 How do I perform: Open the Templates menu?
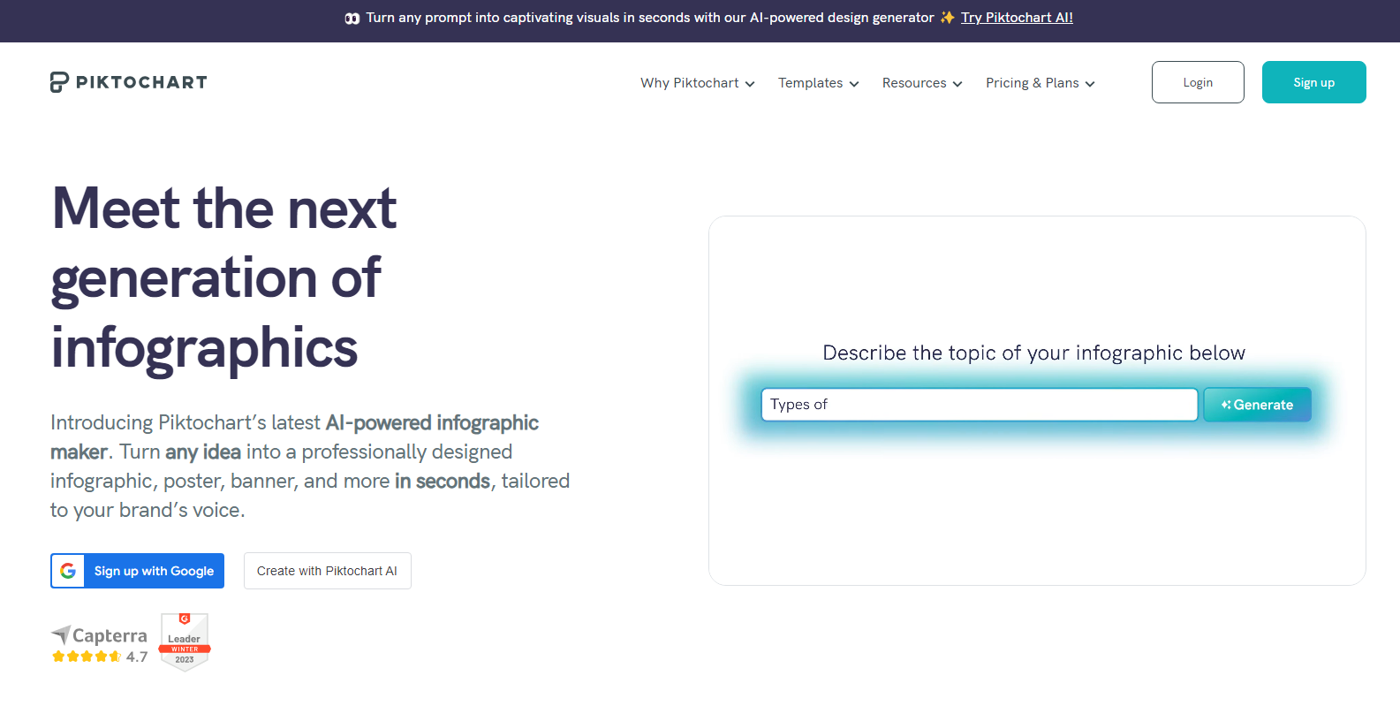click(x=819, y=83)
